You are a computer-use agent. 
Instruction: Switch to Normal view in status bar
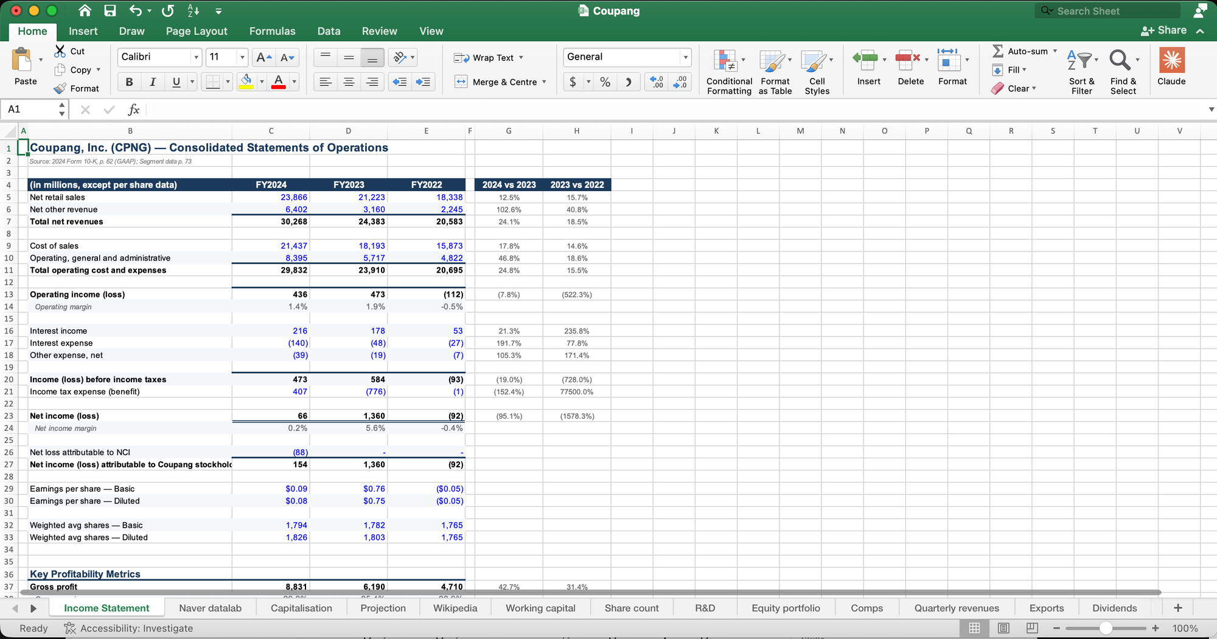point(974,628)
